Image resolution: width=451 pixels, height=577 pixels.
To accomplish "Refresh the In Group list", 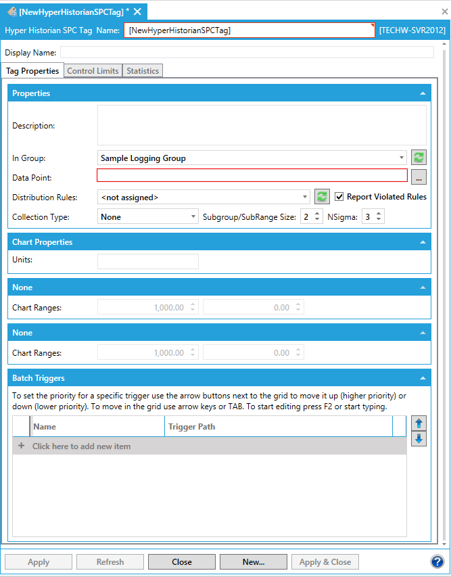I will 419,158.
